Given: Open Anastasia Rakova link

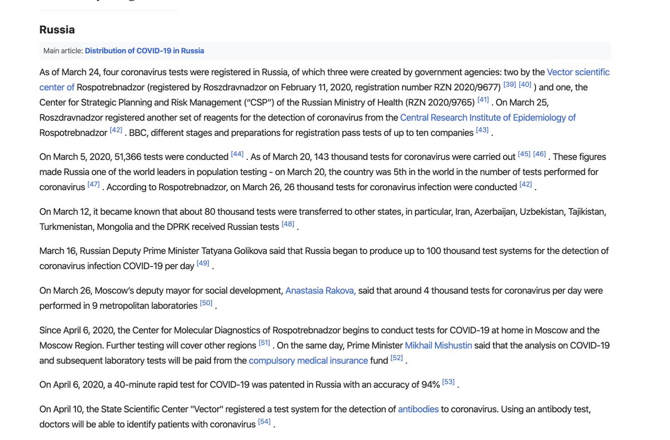Looking at the screenshot, I should 320,291.
